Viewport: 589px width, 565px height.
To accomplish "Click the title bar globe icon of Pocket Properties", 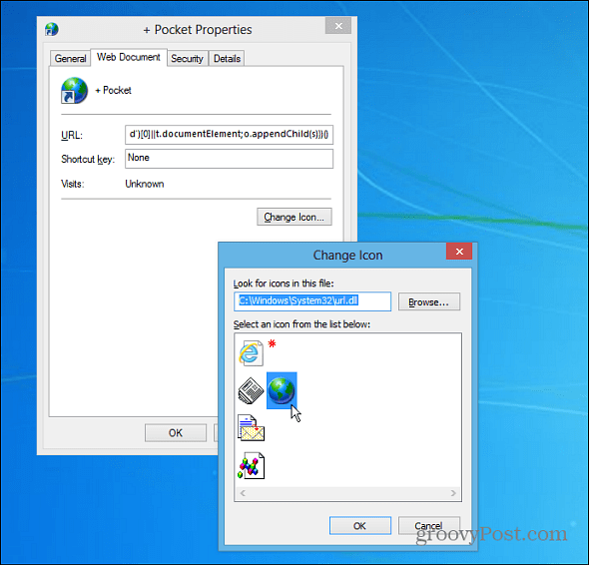I will point(52,29).
